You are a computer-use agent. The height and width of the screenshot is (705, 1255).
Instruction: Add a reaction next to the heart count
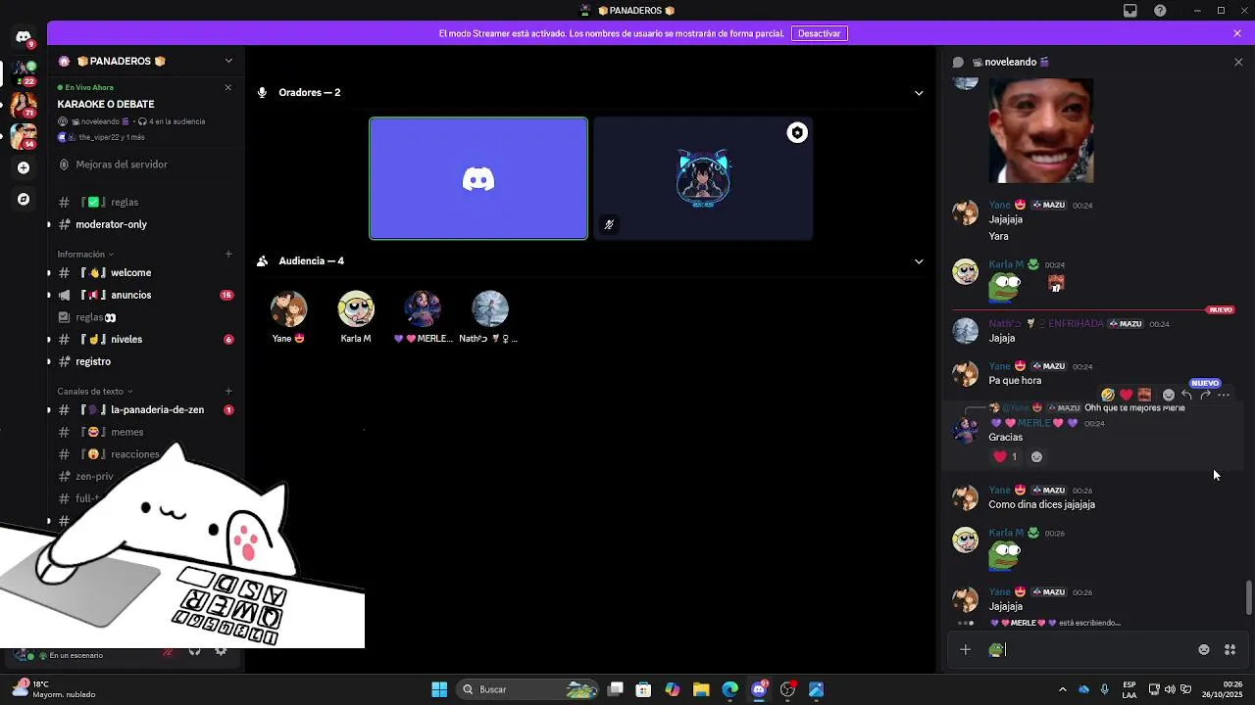(x=1036, y=456)
